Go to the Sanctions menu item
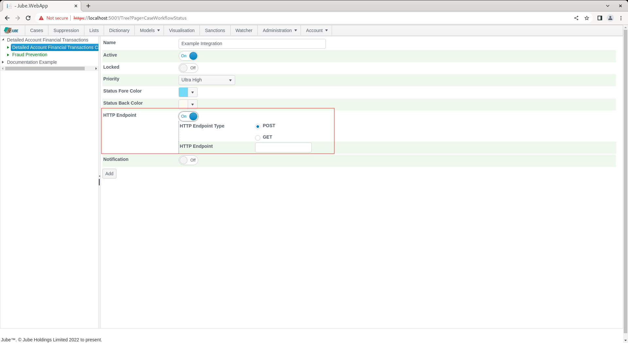This screenshot has width=628, height=343. click(215, 30)
